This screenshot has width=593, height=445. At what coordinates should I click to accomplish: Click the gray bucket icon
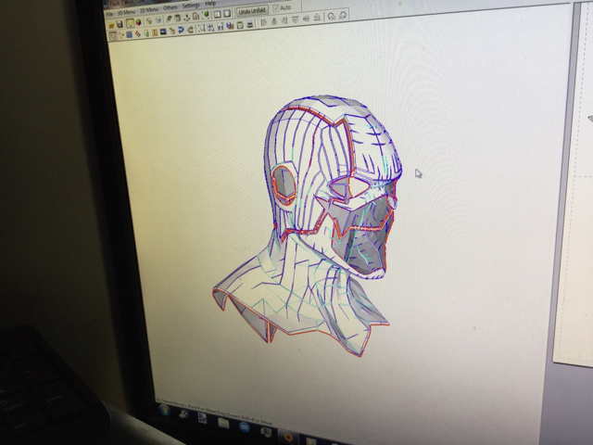pyautogui.click(x=177, y=18)
